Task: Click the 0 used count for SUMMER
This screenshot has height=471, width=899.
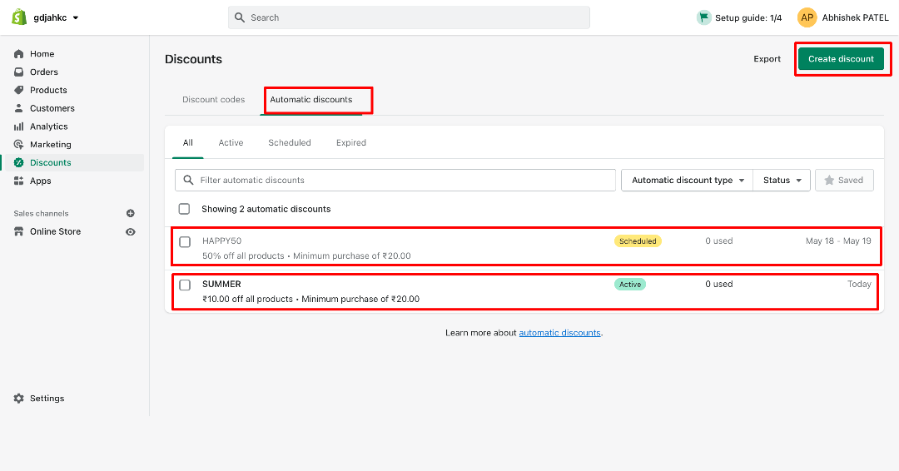Action: click(719, 284)
